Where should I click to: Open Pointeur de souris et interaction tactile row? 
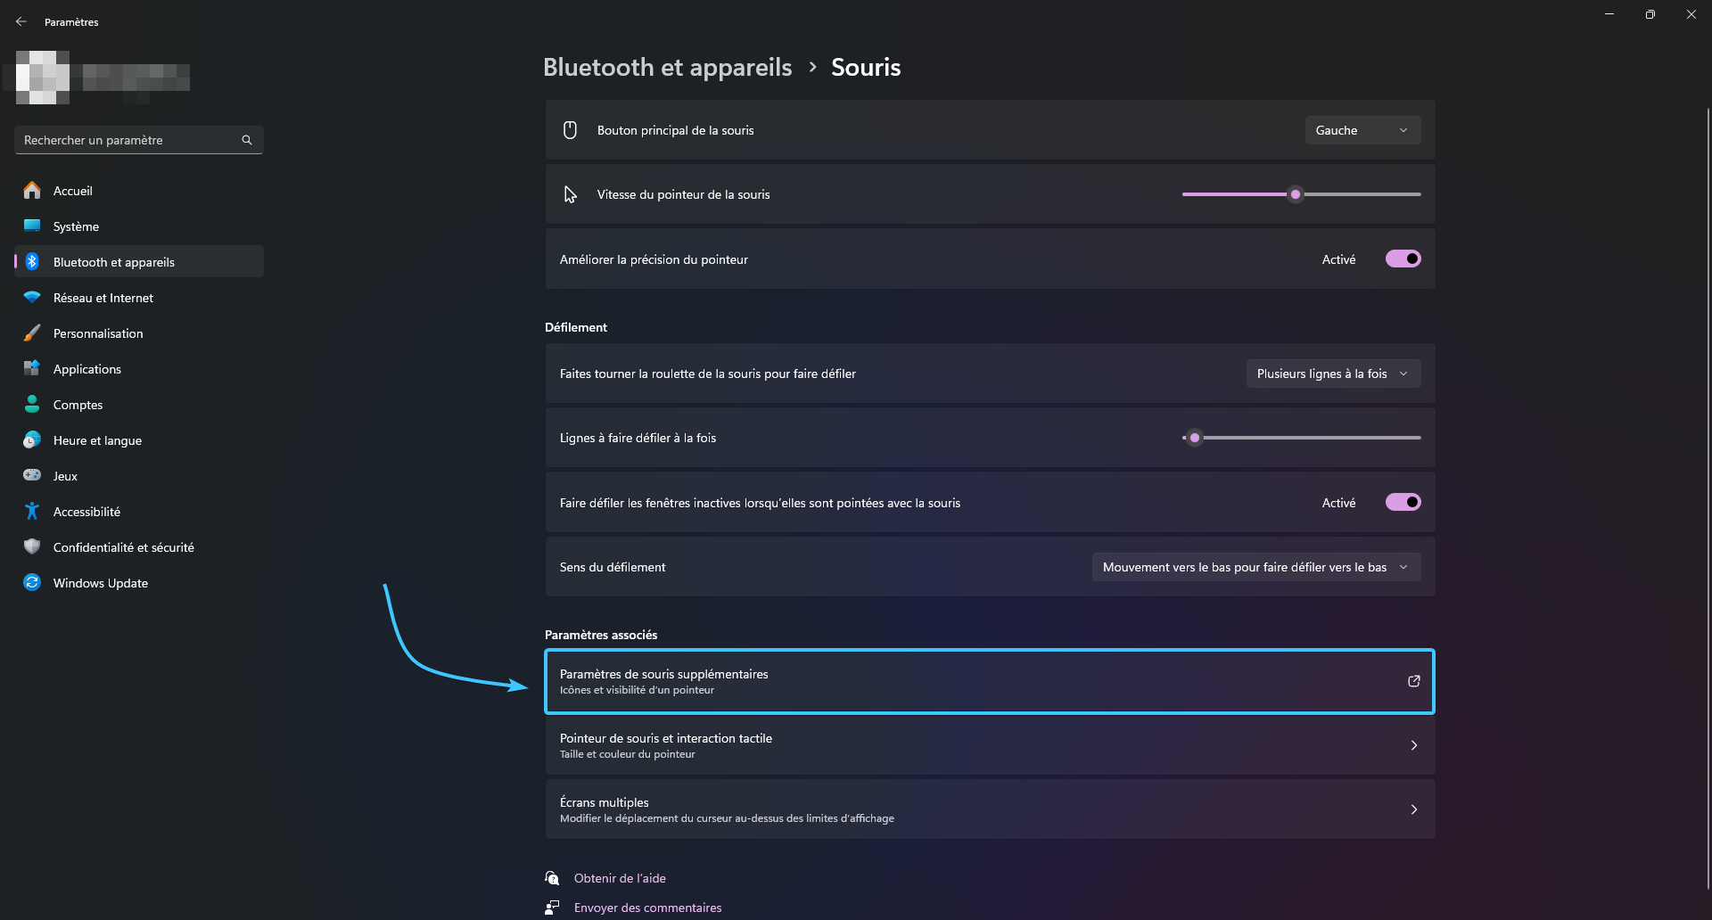[x=990, y=745]
